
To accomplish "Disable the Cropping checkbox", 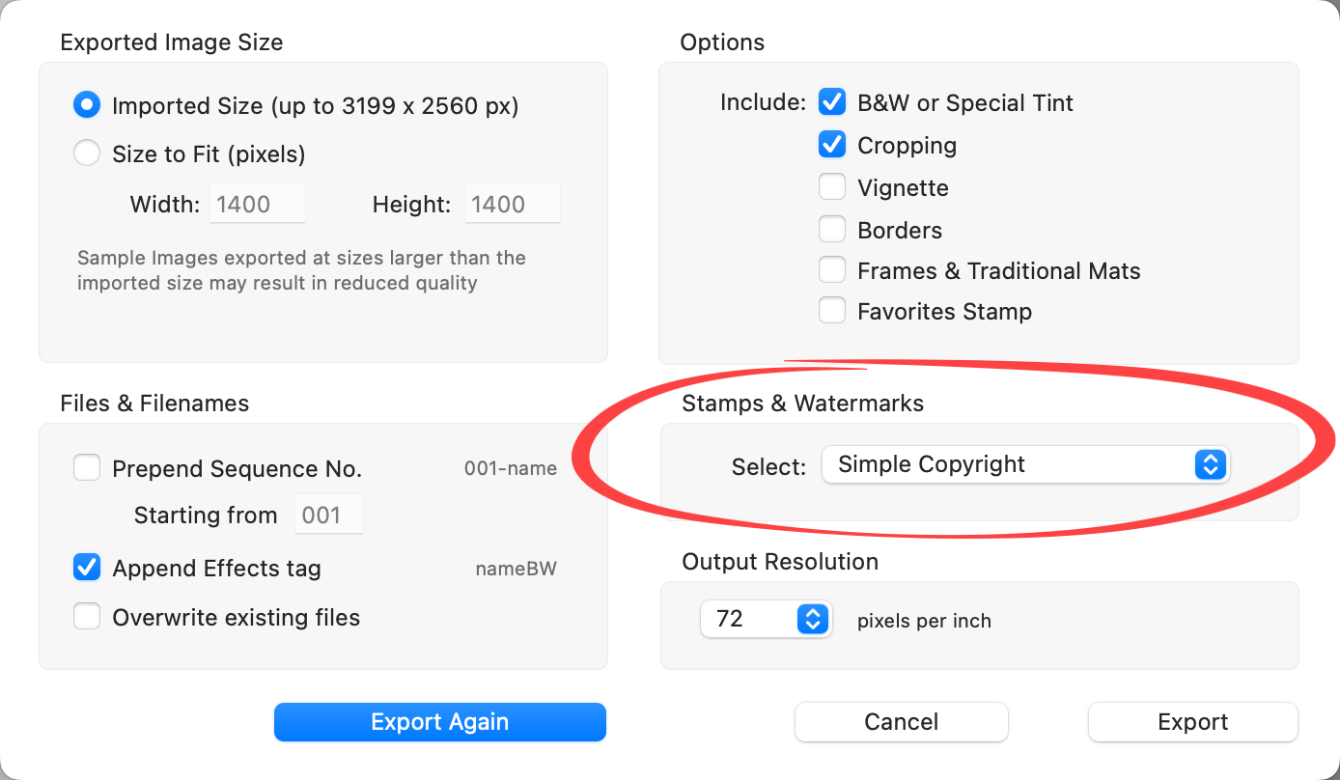I will coord(832,145).
